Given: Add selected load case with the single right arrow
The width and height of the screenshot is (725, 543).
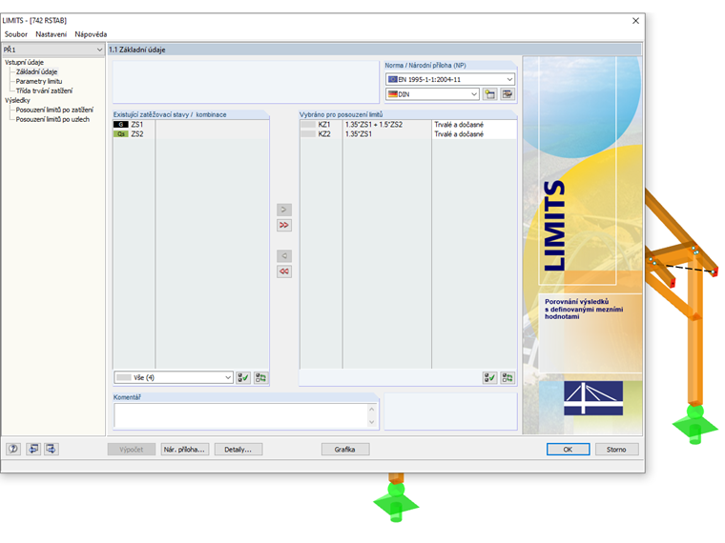Looking at the screenshot, I should [x=284, y=210].
